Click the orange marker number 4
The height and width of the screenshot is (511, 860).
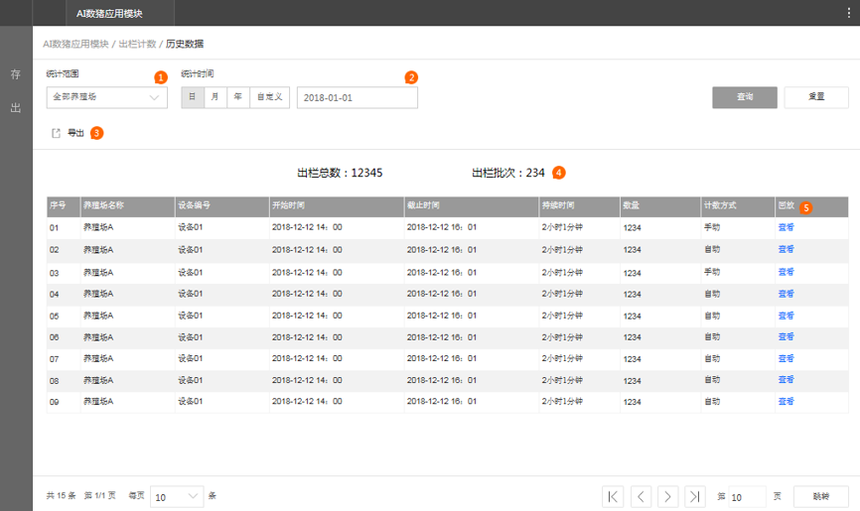[559, 172]
